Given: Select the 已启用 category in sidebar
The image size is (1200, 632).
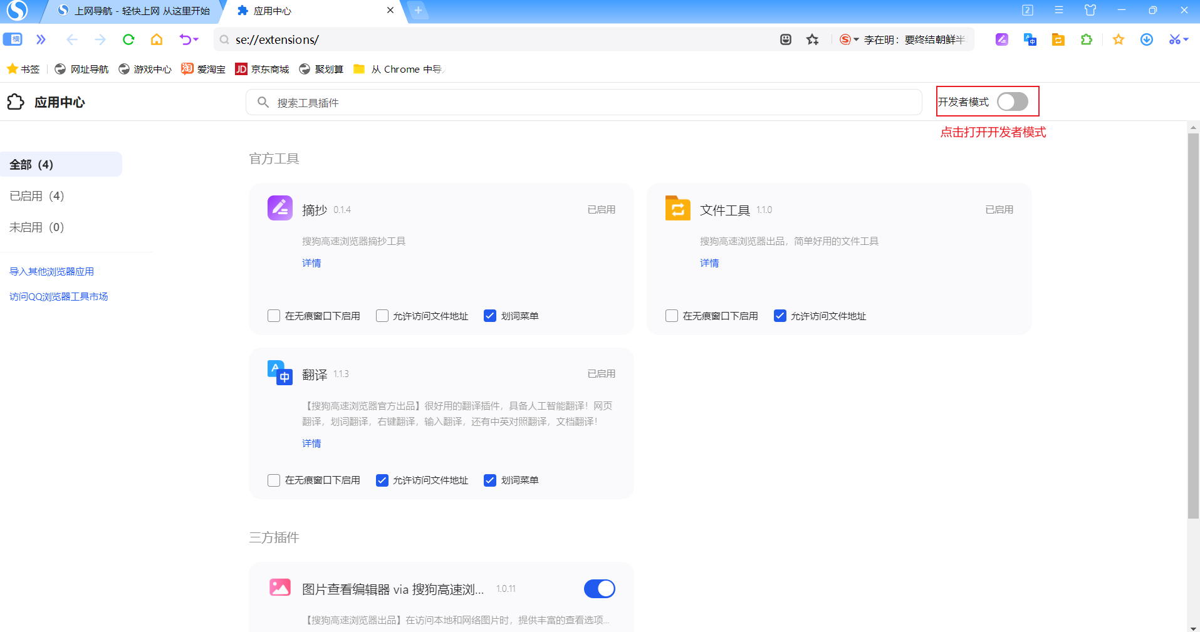Looking at the screenshot, I should pos(36,195).
